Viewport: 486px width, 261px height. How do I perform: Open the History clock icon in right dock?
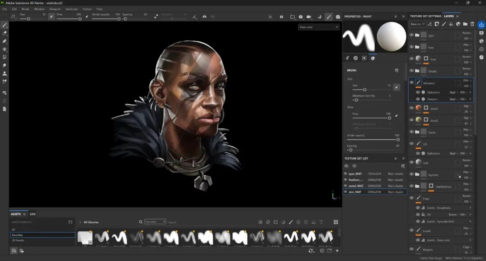481,49
